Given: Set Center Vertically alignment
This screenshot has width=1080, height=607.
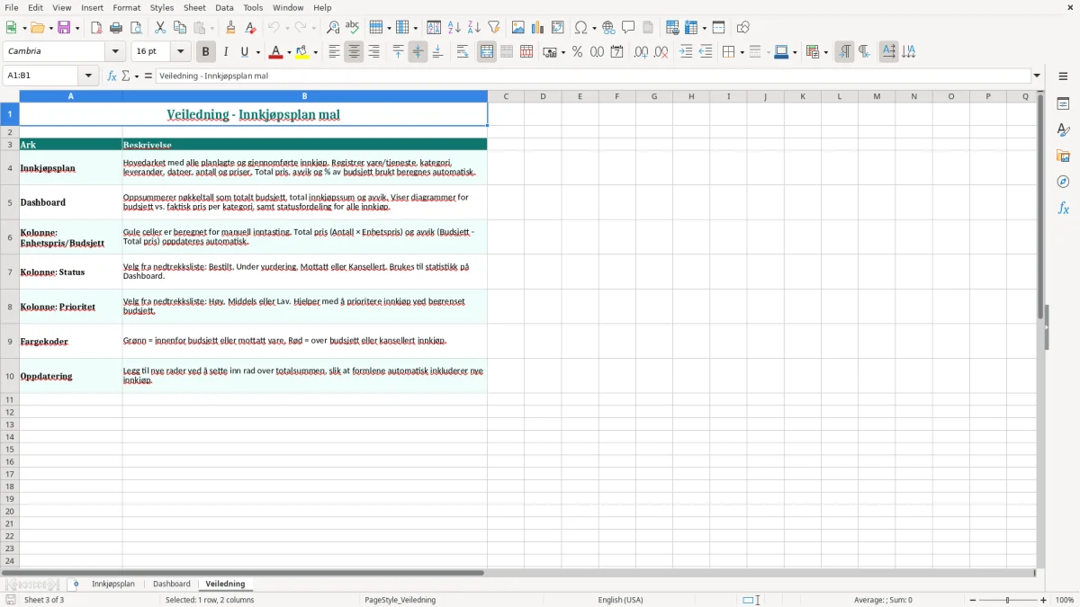Looking at the screenshot, I should (418, 52).
